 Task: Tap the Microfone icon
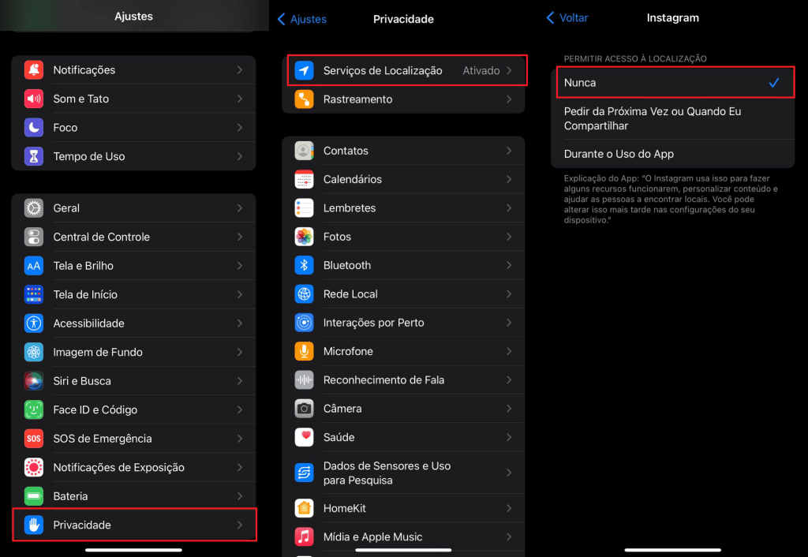click(x=304, y=351)
